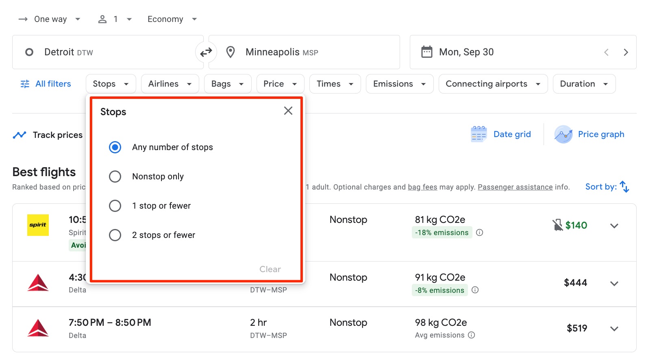Expand the $519 Delta flight details
The height and width of the screenshot is (362, 657).
pyautogui.click(x=614, y=329)
